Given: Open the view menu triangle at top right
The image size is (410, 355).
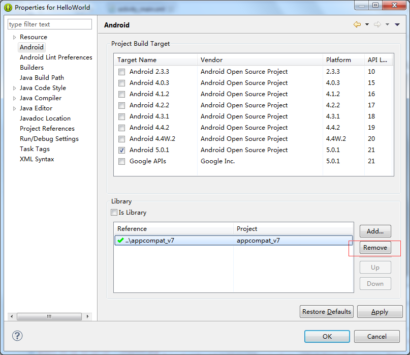Looking at the screenshot, I should pyautogui.click(x=397, y=24).
